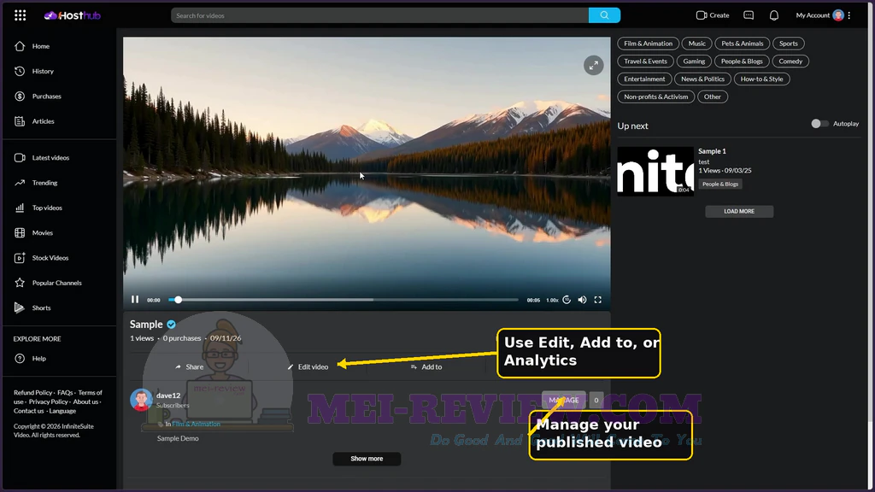Pause the video playback

pyautogui.click(x=134, y=300)
